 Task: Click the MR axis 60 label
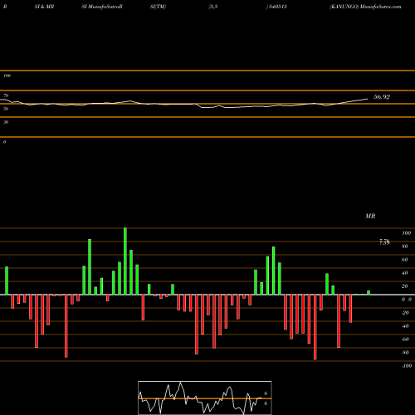click(x=405, y=260)
